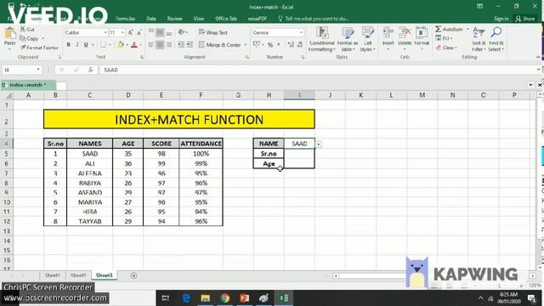Click the Sign in link
This screenshot has width=544, height=306.
[x=501, y=19]
